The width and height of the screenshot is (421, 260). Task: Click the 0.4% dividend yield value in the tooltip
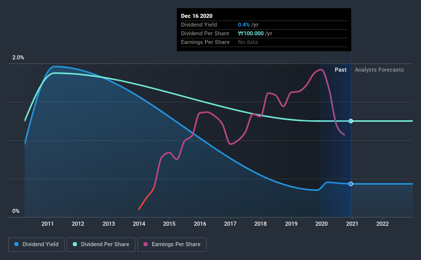(x=244, y=25)
